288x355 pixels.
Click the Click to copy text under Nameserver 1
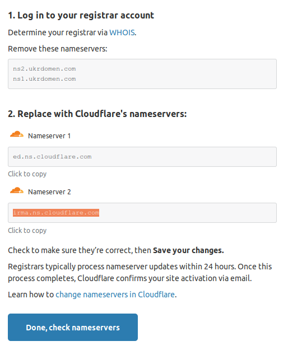click(x=27, y=174)
